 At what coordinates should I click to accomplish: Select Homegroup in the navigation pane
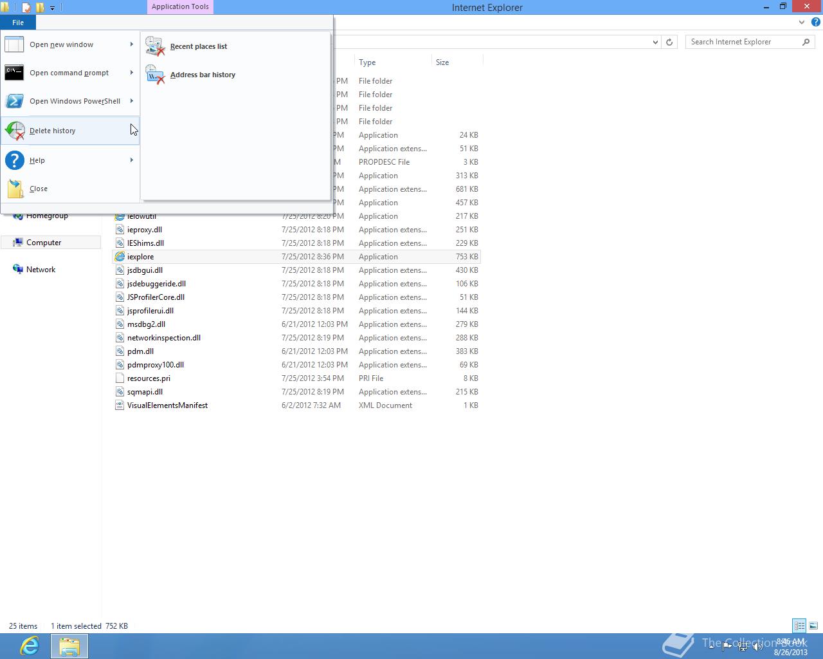point(47,216)
